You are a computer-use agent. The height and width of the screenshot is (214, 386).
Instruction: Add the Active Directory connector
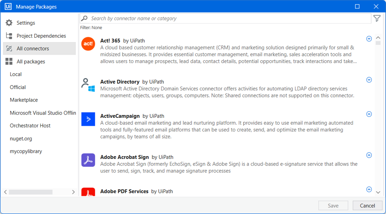pyautogui.click(x=369, y=80)
